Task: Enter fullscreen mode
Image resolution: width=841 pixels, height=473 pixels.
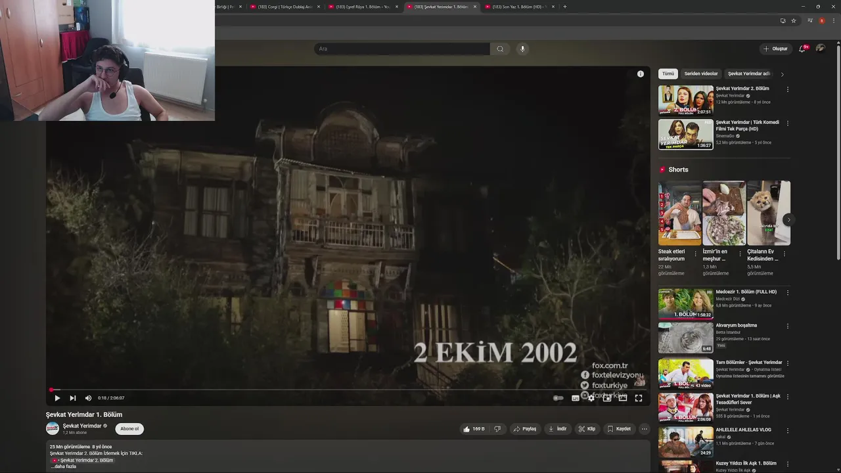Action: 639,398
